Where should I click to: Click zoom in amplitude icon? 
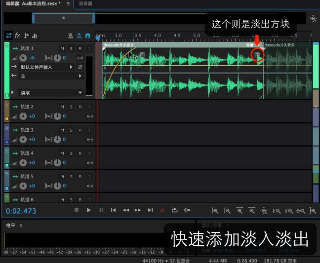[215, 210]
